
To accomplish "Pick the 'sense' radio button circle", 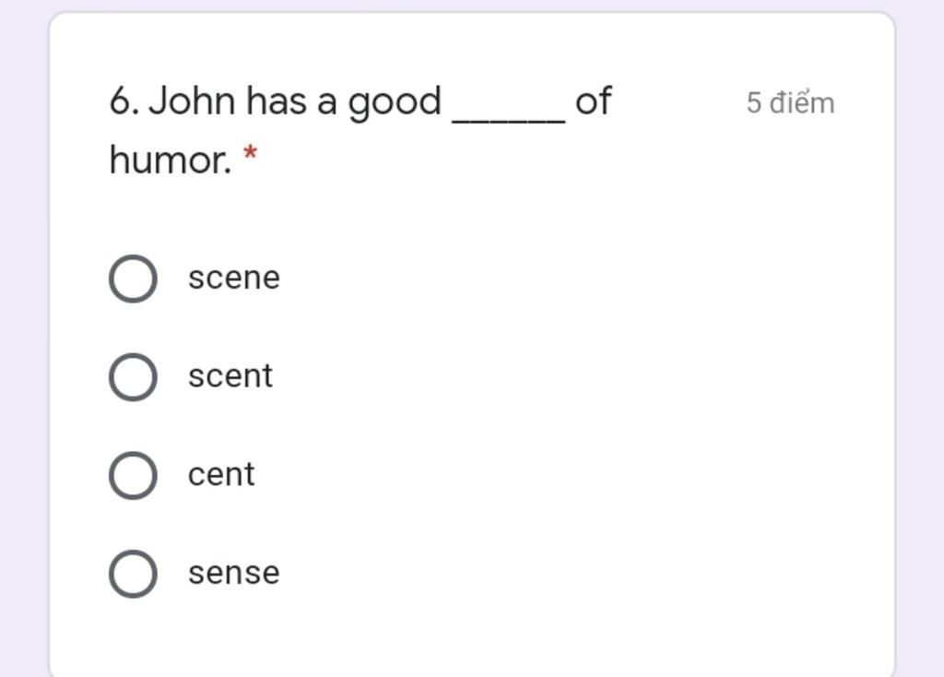I will tap(133, 574).
